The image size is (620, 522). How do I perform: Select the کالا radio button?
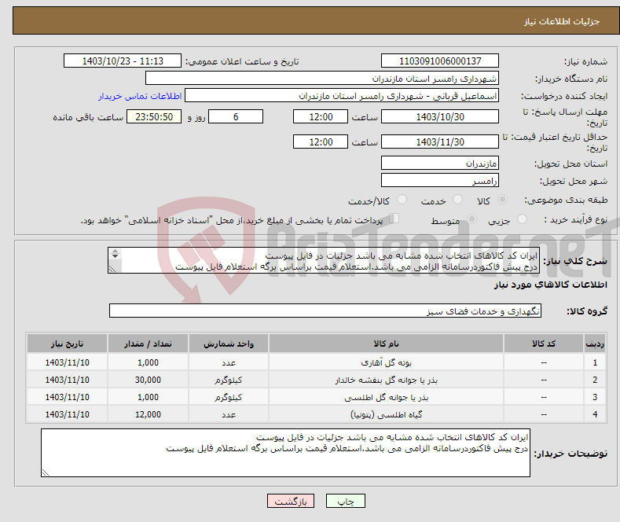pyautogui.click(x=502, y=200)
